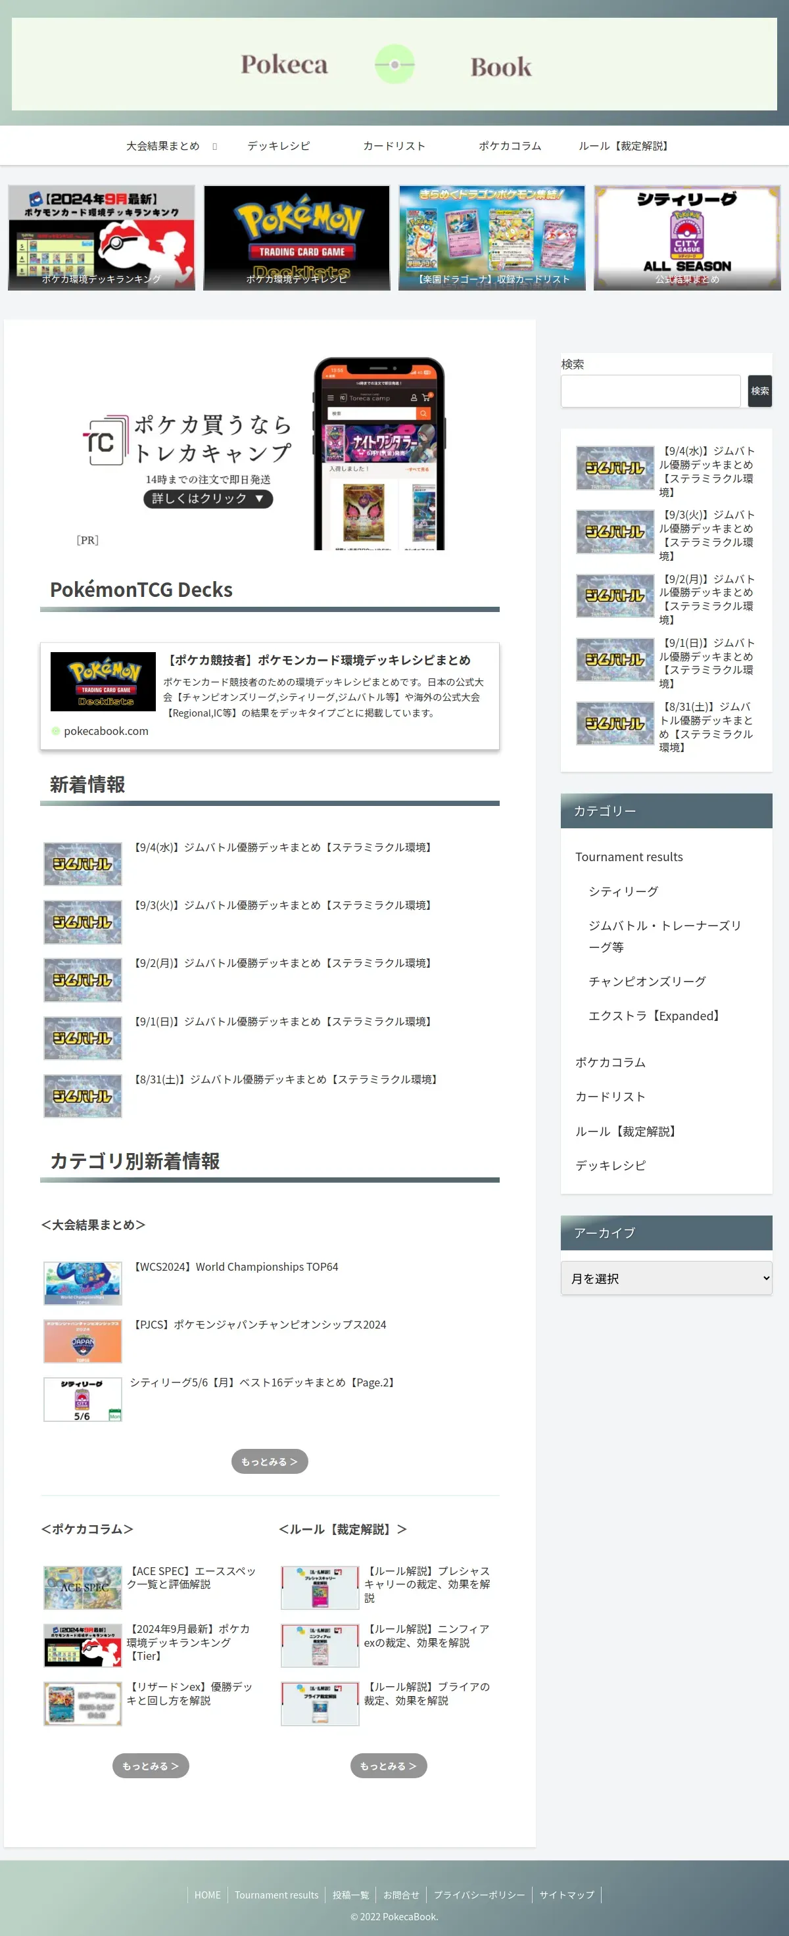Open the カードリスト menu item
The image size is (789, 1936).
(x=394, y=146)
